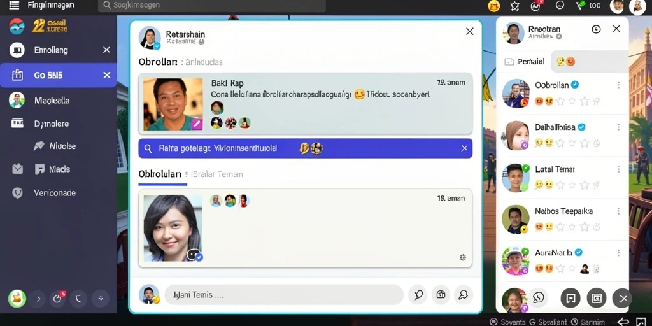The image size is (652, 326).
Task: Switch to the Obrolulan tab
Action: click(160, 174)
